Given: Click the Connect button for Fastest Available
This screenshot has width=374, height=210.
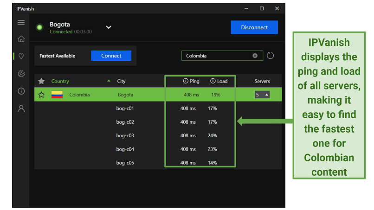Looking at the screenshot, I should (111, 56).
